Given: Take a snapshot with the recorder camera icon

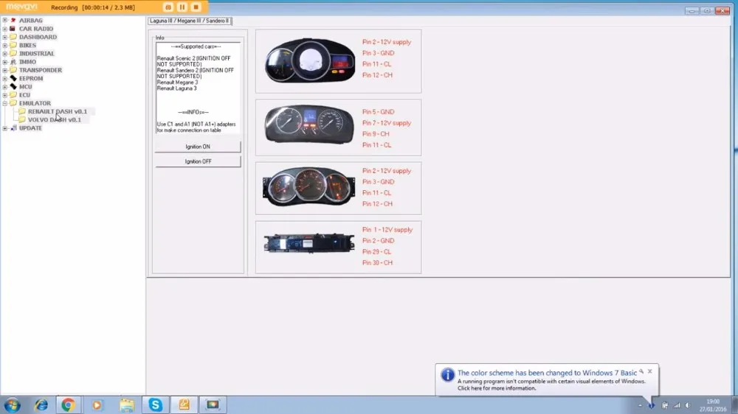Looking at the screenshot, I should (x=168, y=7).
